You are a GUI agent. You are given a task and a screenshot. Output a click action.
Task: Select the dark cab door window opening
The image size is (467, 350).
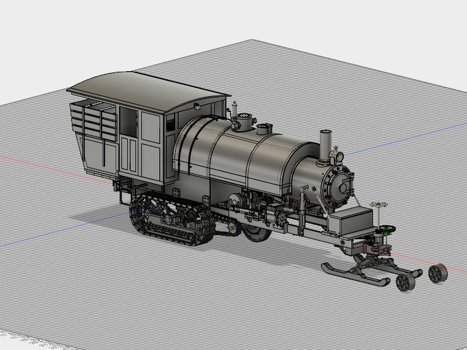pyautogui.click(x=128, y=122)
